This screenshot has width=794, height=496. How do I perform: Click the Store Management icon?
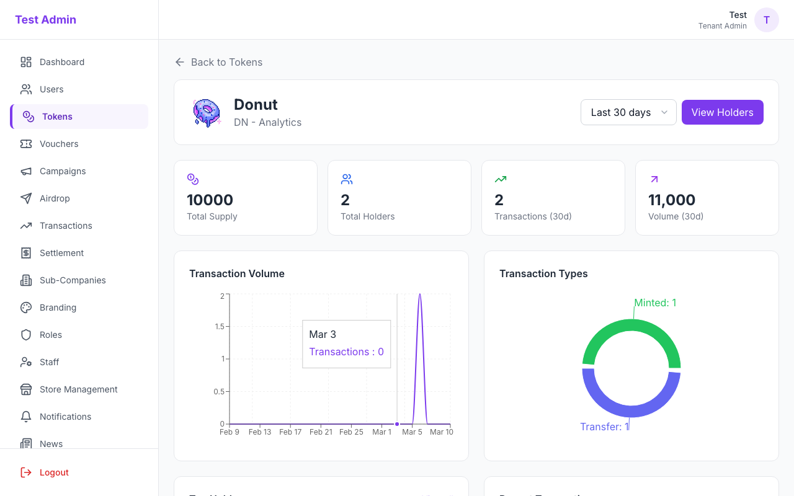click(25, 389)
